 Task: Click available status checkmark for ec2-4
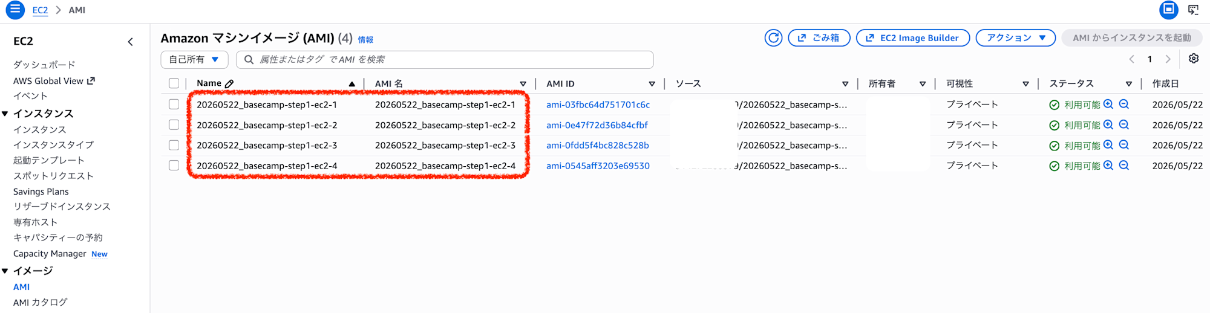point(1054,166)
